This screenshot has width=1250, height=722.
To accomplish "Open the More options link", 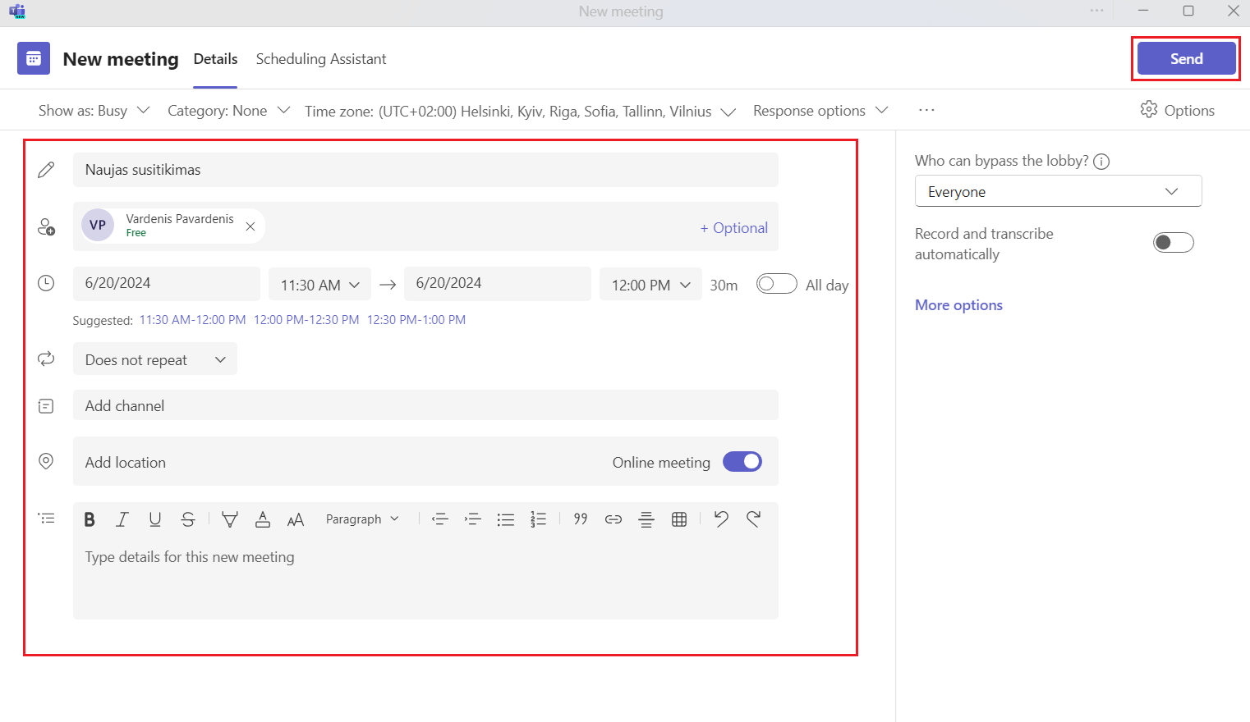I will point(958,305).
